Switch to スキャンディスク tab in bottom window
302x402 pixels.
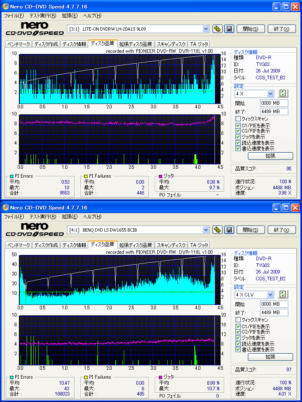coord(171,245)
